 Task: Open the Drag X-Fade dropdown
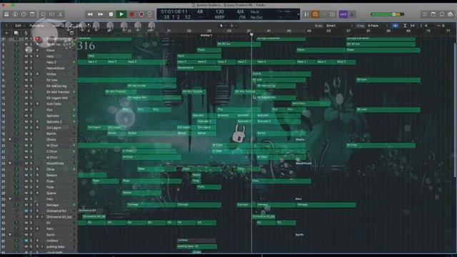tap(373, 26)
